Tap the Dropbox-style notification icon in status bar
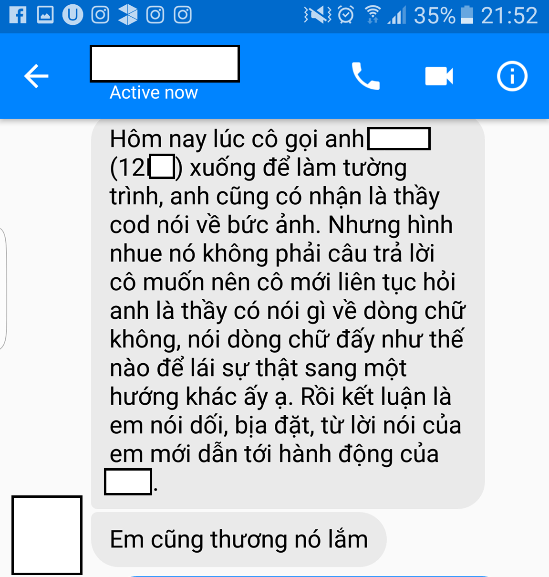The height and width of the screenshot is (577, 549). tap(128, 15)
